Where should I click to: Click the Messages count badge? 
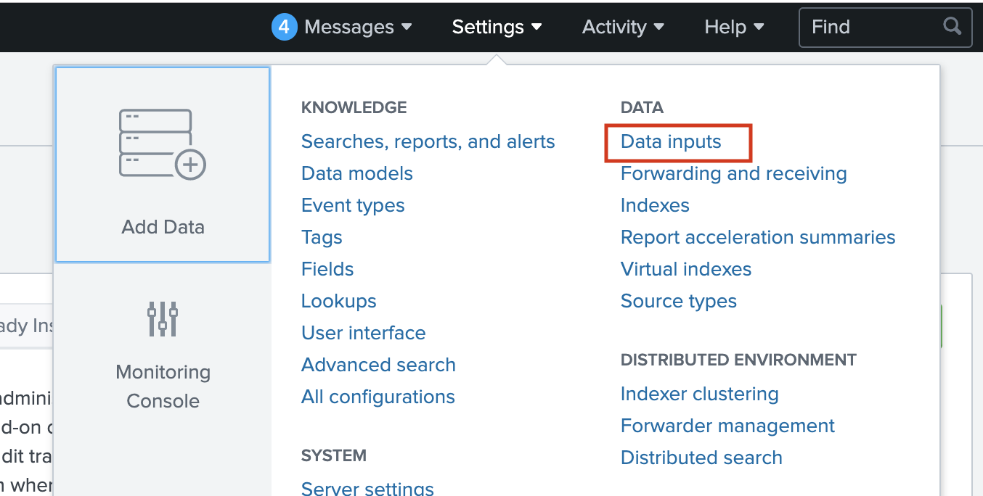[285, 27]
